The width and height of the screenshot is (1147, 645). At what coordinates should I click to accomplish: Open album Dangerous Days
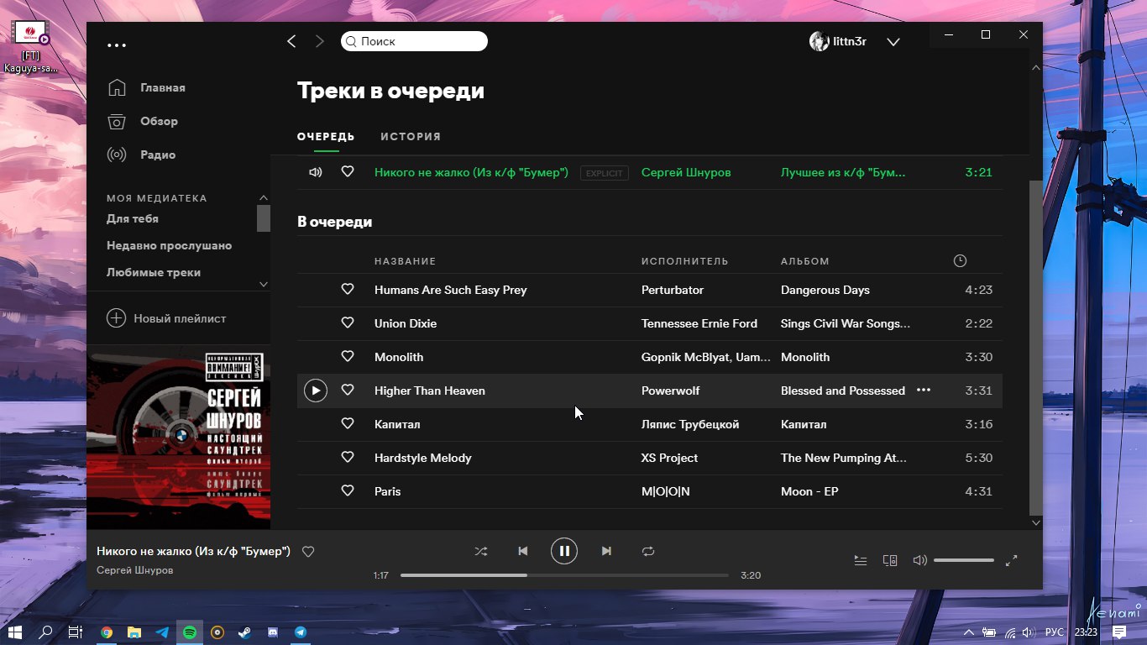pyautogui.click(x=825, y=290)
